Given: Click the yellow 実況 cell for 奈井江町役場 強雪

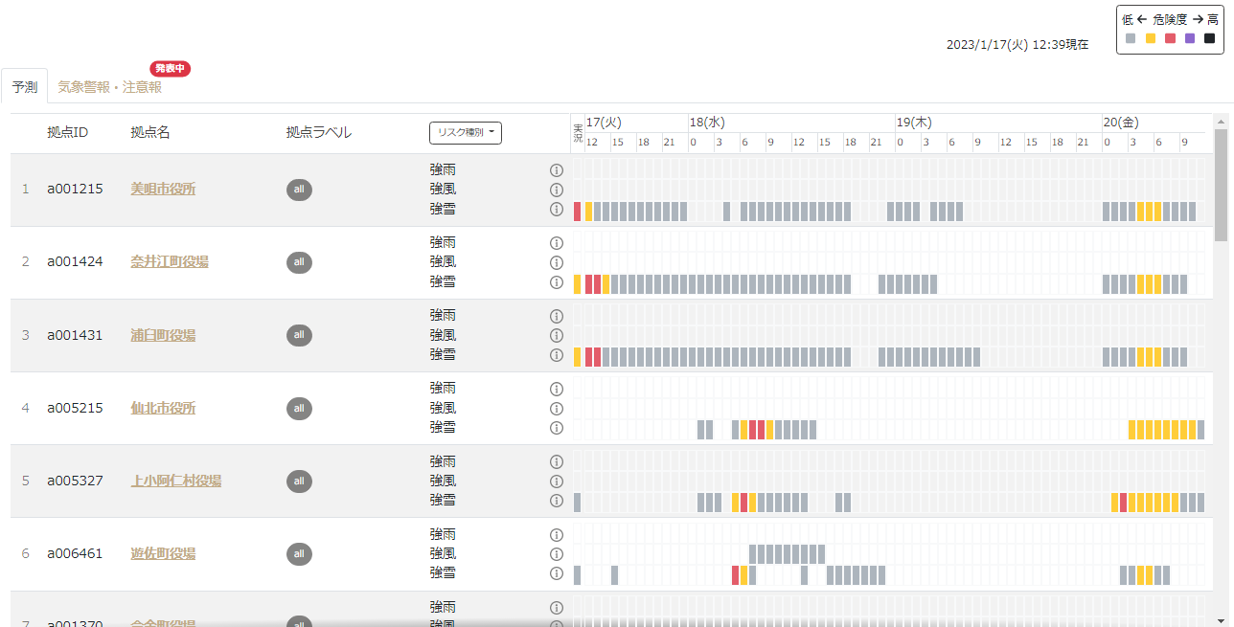Looking at the screenshot, I should coord(578,284).
